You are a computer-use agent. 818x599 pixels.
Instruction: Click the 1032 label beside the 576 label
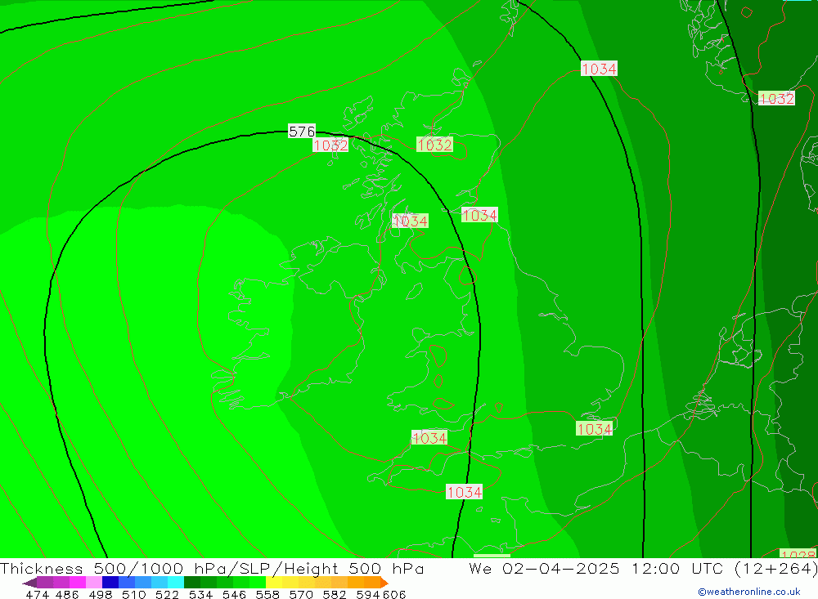pyautogui.click(x=330, y=145)
